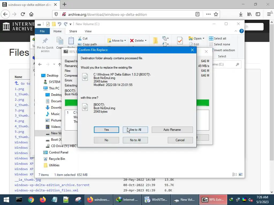Click the taskbar volume muted icon

click(x=250, y=200)
